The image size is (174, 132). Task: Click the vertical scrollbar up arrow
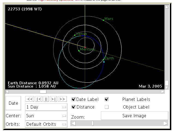click(x=167, y=7)
